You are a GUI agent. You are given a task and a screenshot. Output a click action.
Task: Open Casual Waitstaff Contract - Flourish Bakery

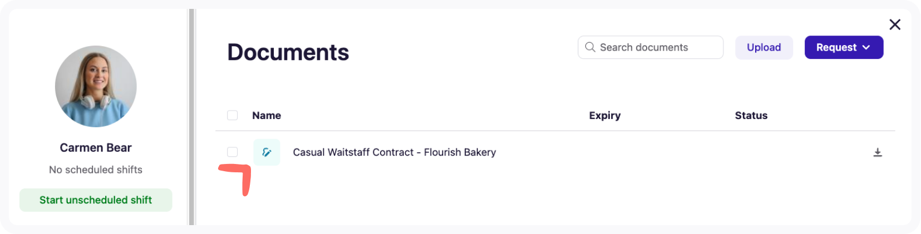click(x=394, y=152)
